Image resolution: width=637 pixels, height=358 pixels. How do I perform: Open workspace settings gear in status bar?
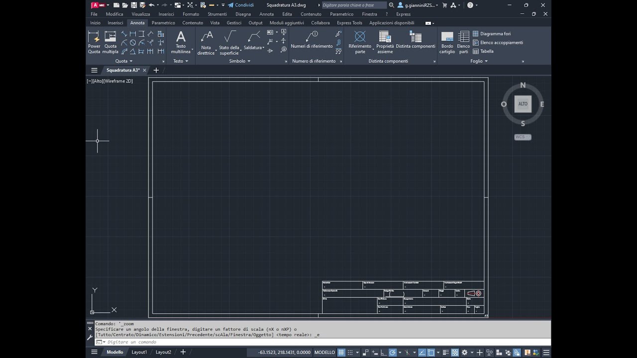[x=464, y=352]
